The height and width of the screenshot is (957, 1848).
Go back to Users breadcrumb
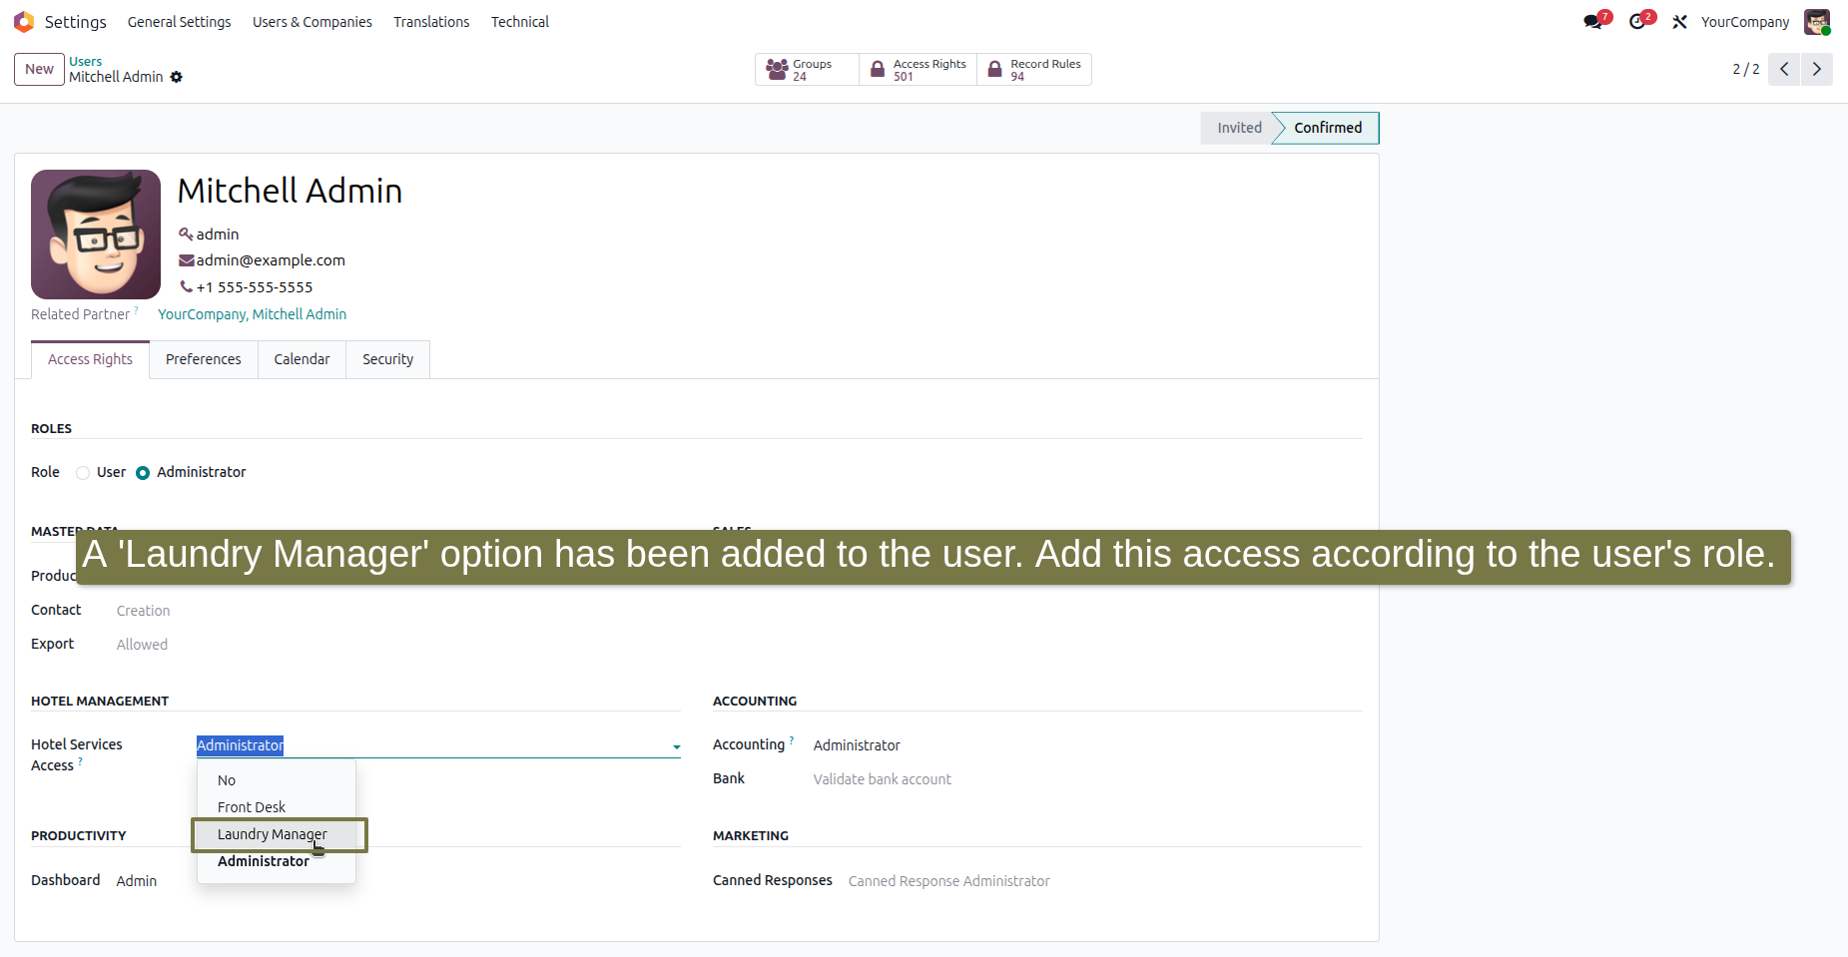(85, 61)
